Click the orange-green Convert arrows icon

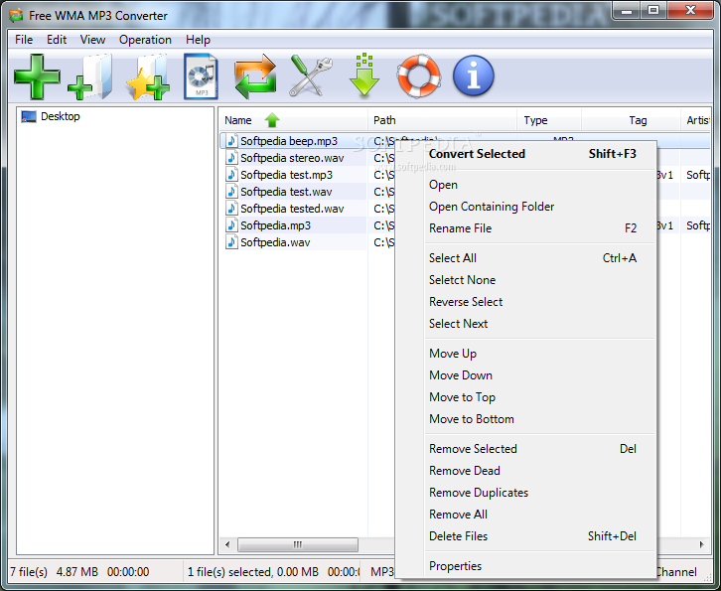255,76
